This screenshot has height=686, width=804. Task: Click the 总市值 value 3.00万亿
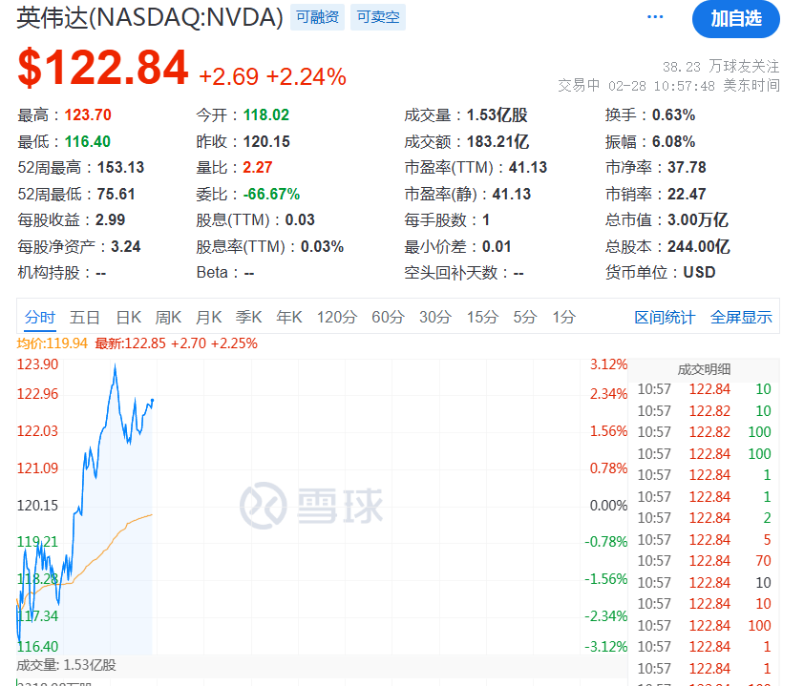[x=698, y=219]
